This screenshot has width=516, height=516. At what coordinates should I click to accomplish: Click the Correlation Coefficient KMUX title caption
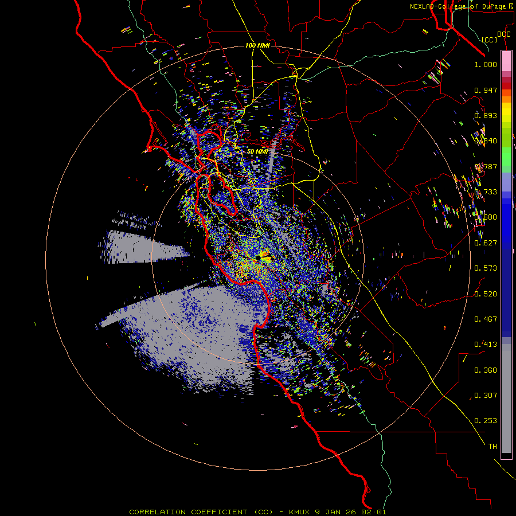[257, 512]
